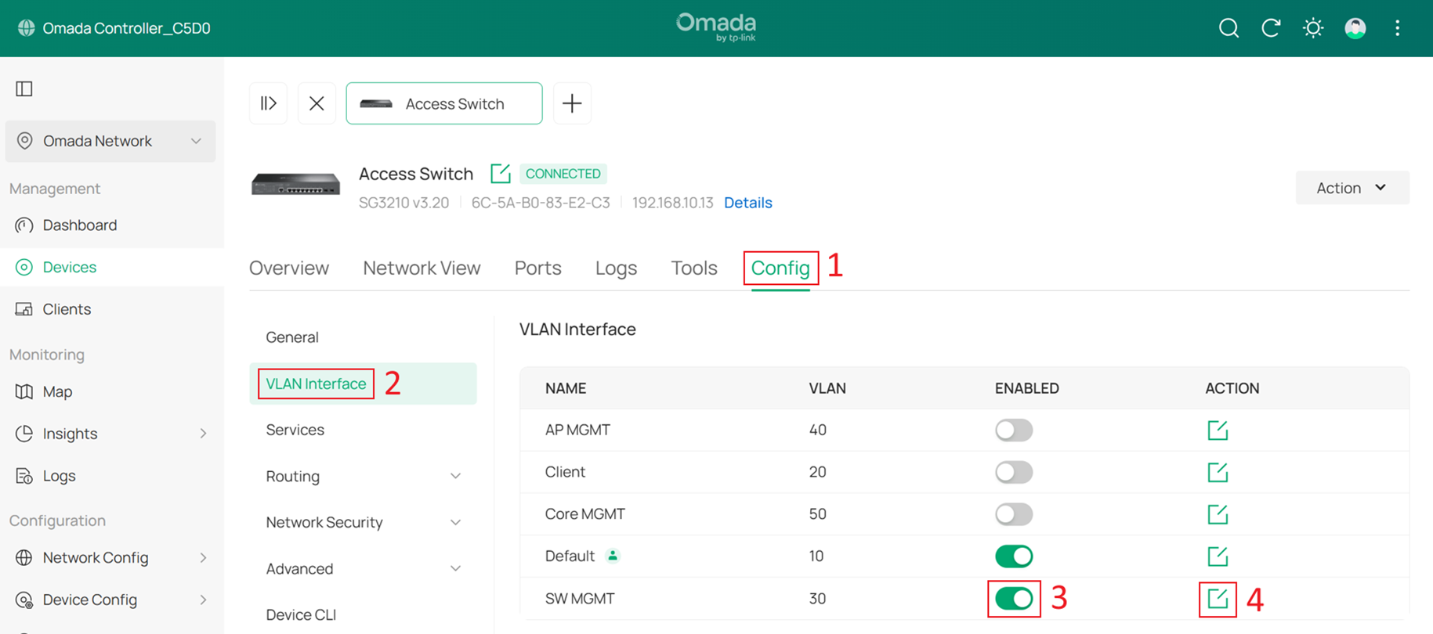Click the management icon next to Default

[x=613, y=556]
